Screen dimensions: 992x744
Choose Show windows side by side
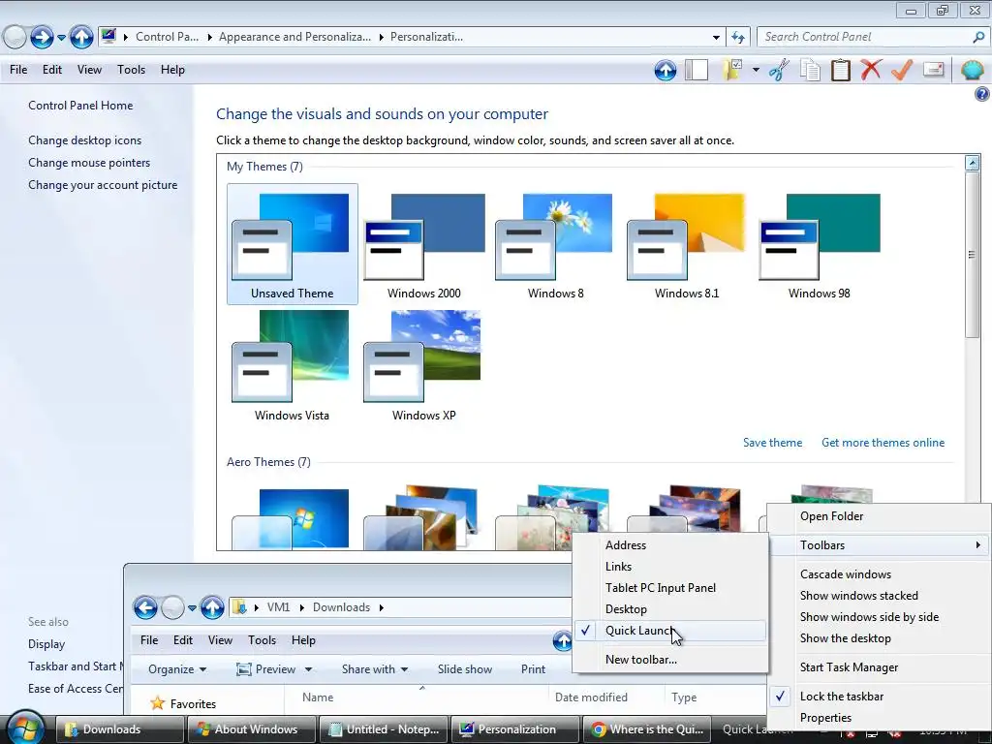click(x=880, y=617)
